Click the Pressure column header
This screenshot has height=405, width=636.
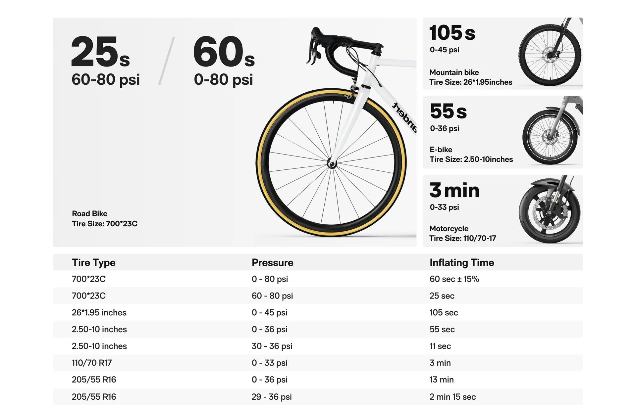[x=272, y=263]
